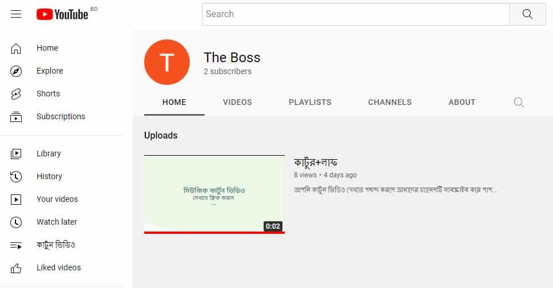Click the channel search magnifier icon
553x288 pixels.
519,102
